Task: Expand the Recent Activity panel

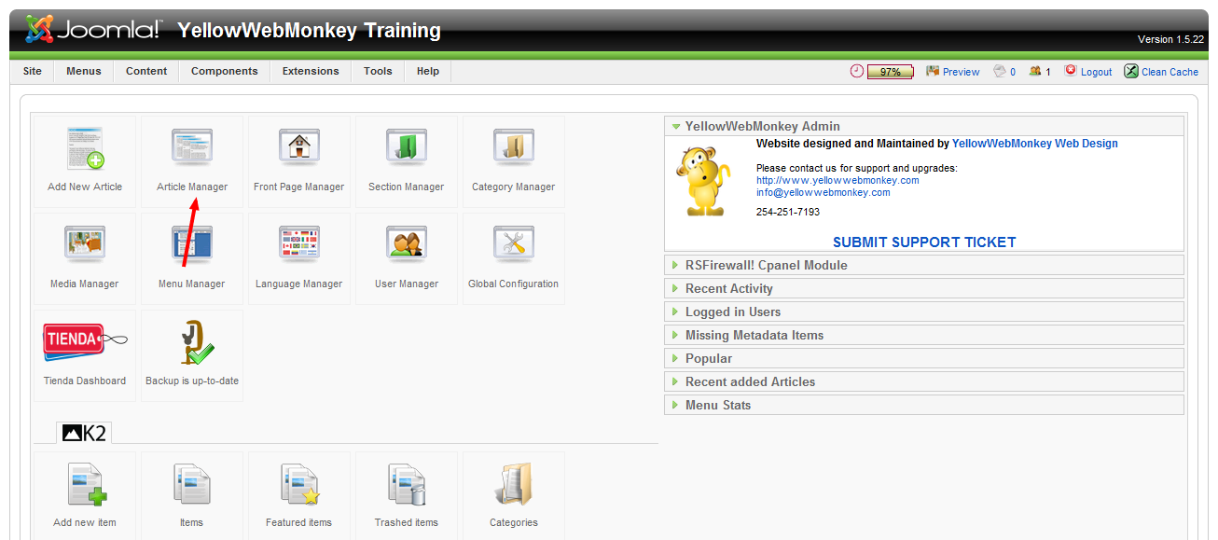Action: pyautogui.click(x=924, y=288)
